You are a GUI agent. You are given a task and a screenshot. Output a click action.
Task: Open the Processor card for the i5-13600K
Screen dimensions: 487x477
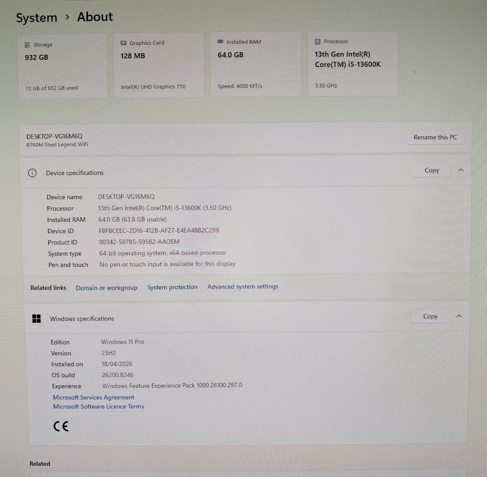tap(353, 63)
